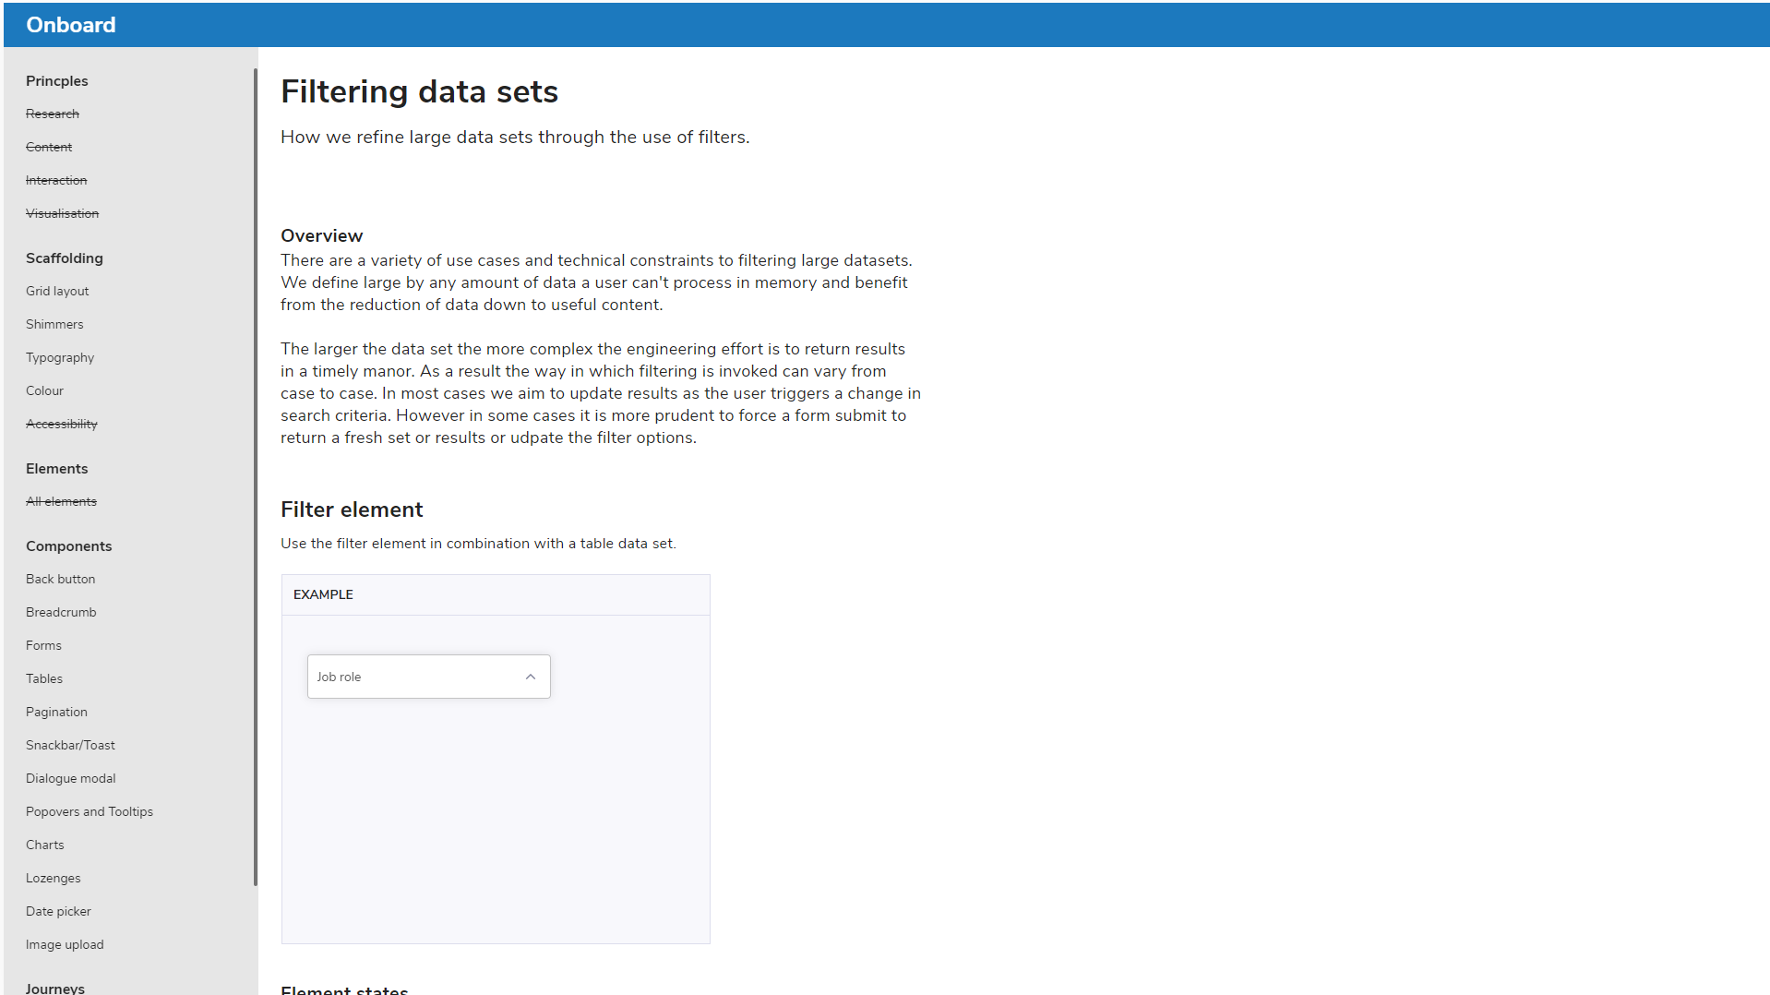Open the Lozenges page
1770x995 pixels.
tap(54, 878)
